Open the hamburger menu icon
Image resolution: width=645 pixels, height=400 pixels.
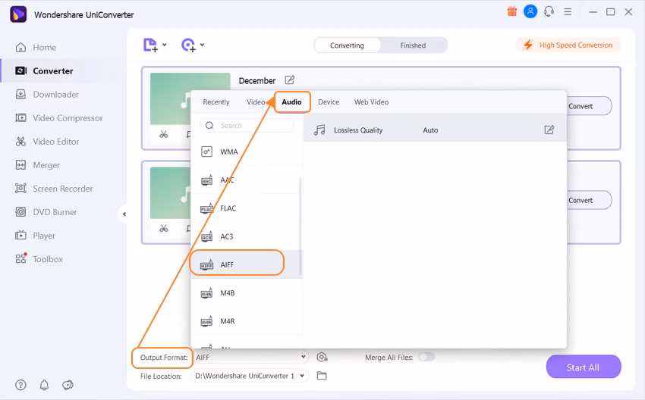[568, 12]
